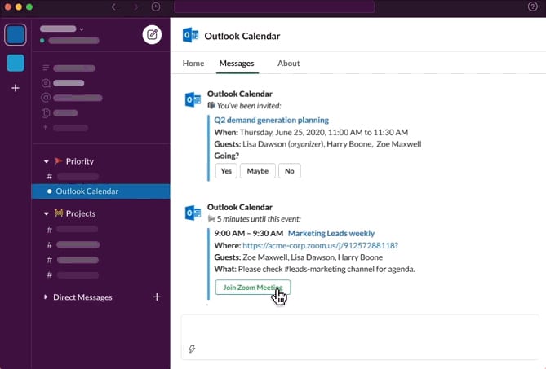Screen dimensions: 546x369
Task: Add a direct message with plus
Action: (157, 297)
